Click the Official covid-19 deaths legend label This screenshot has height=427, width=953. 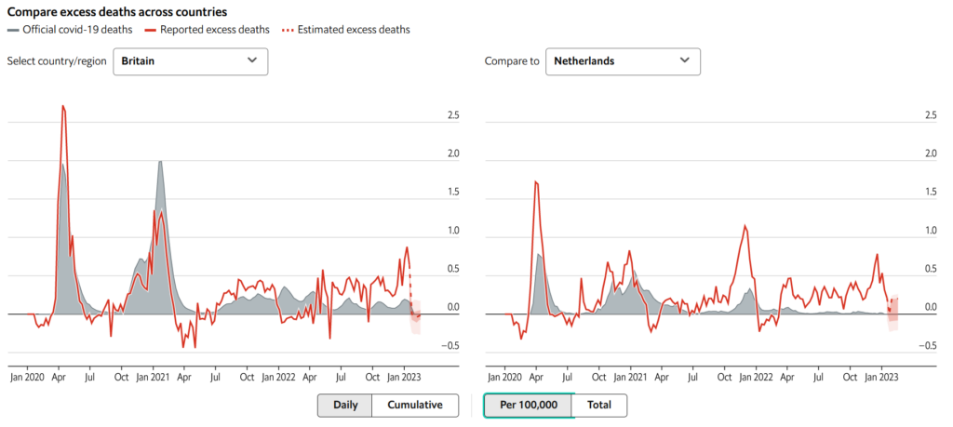pos(74,30)
